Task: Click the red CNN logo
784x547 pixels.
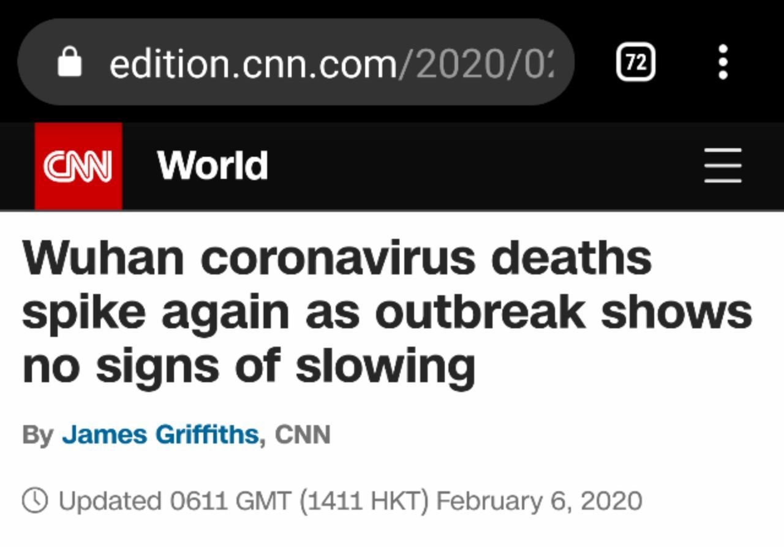Action: [78, 166]
